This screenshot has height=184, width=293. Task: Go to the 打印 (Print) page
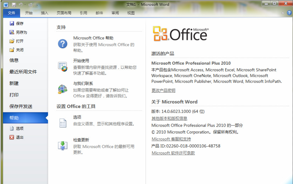click(14, 95)
